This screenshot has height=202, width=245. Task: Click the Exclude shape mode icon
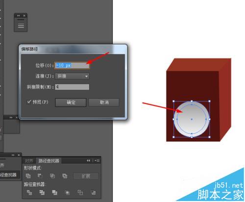[x=65, y=176]
